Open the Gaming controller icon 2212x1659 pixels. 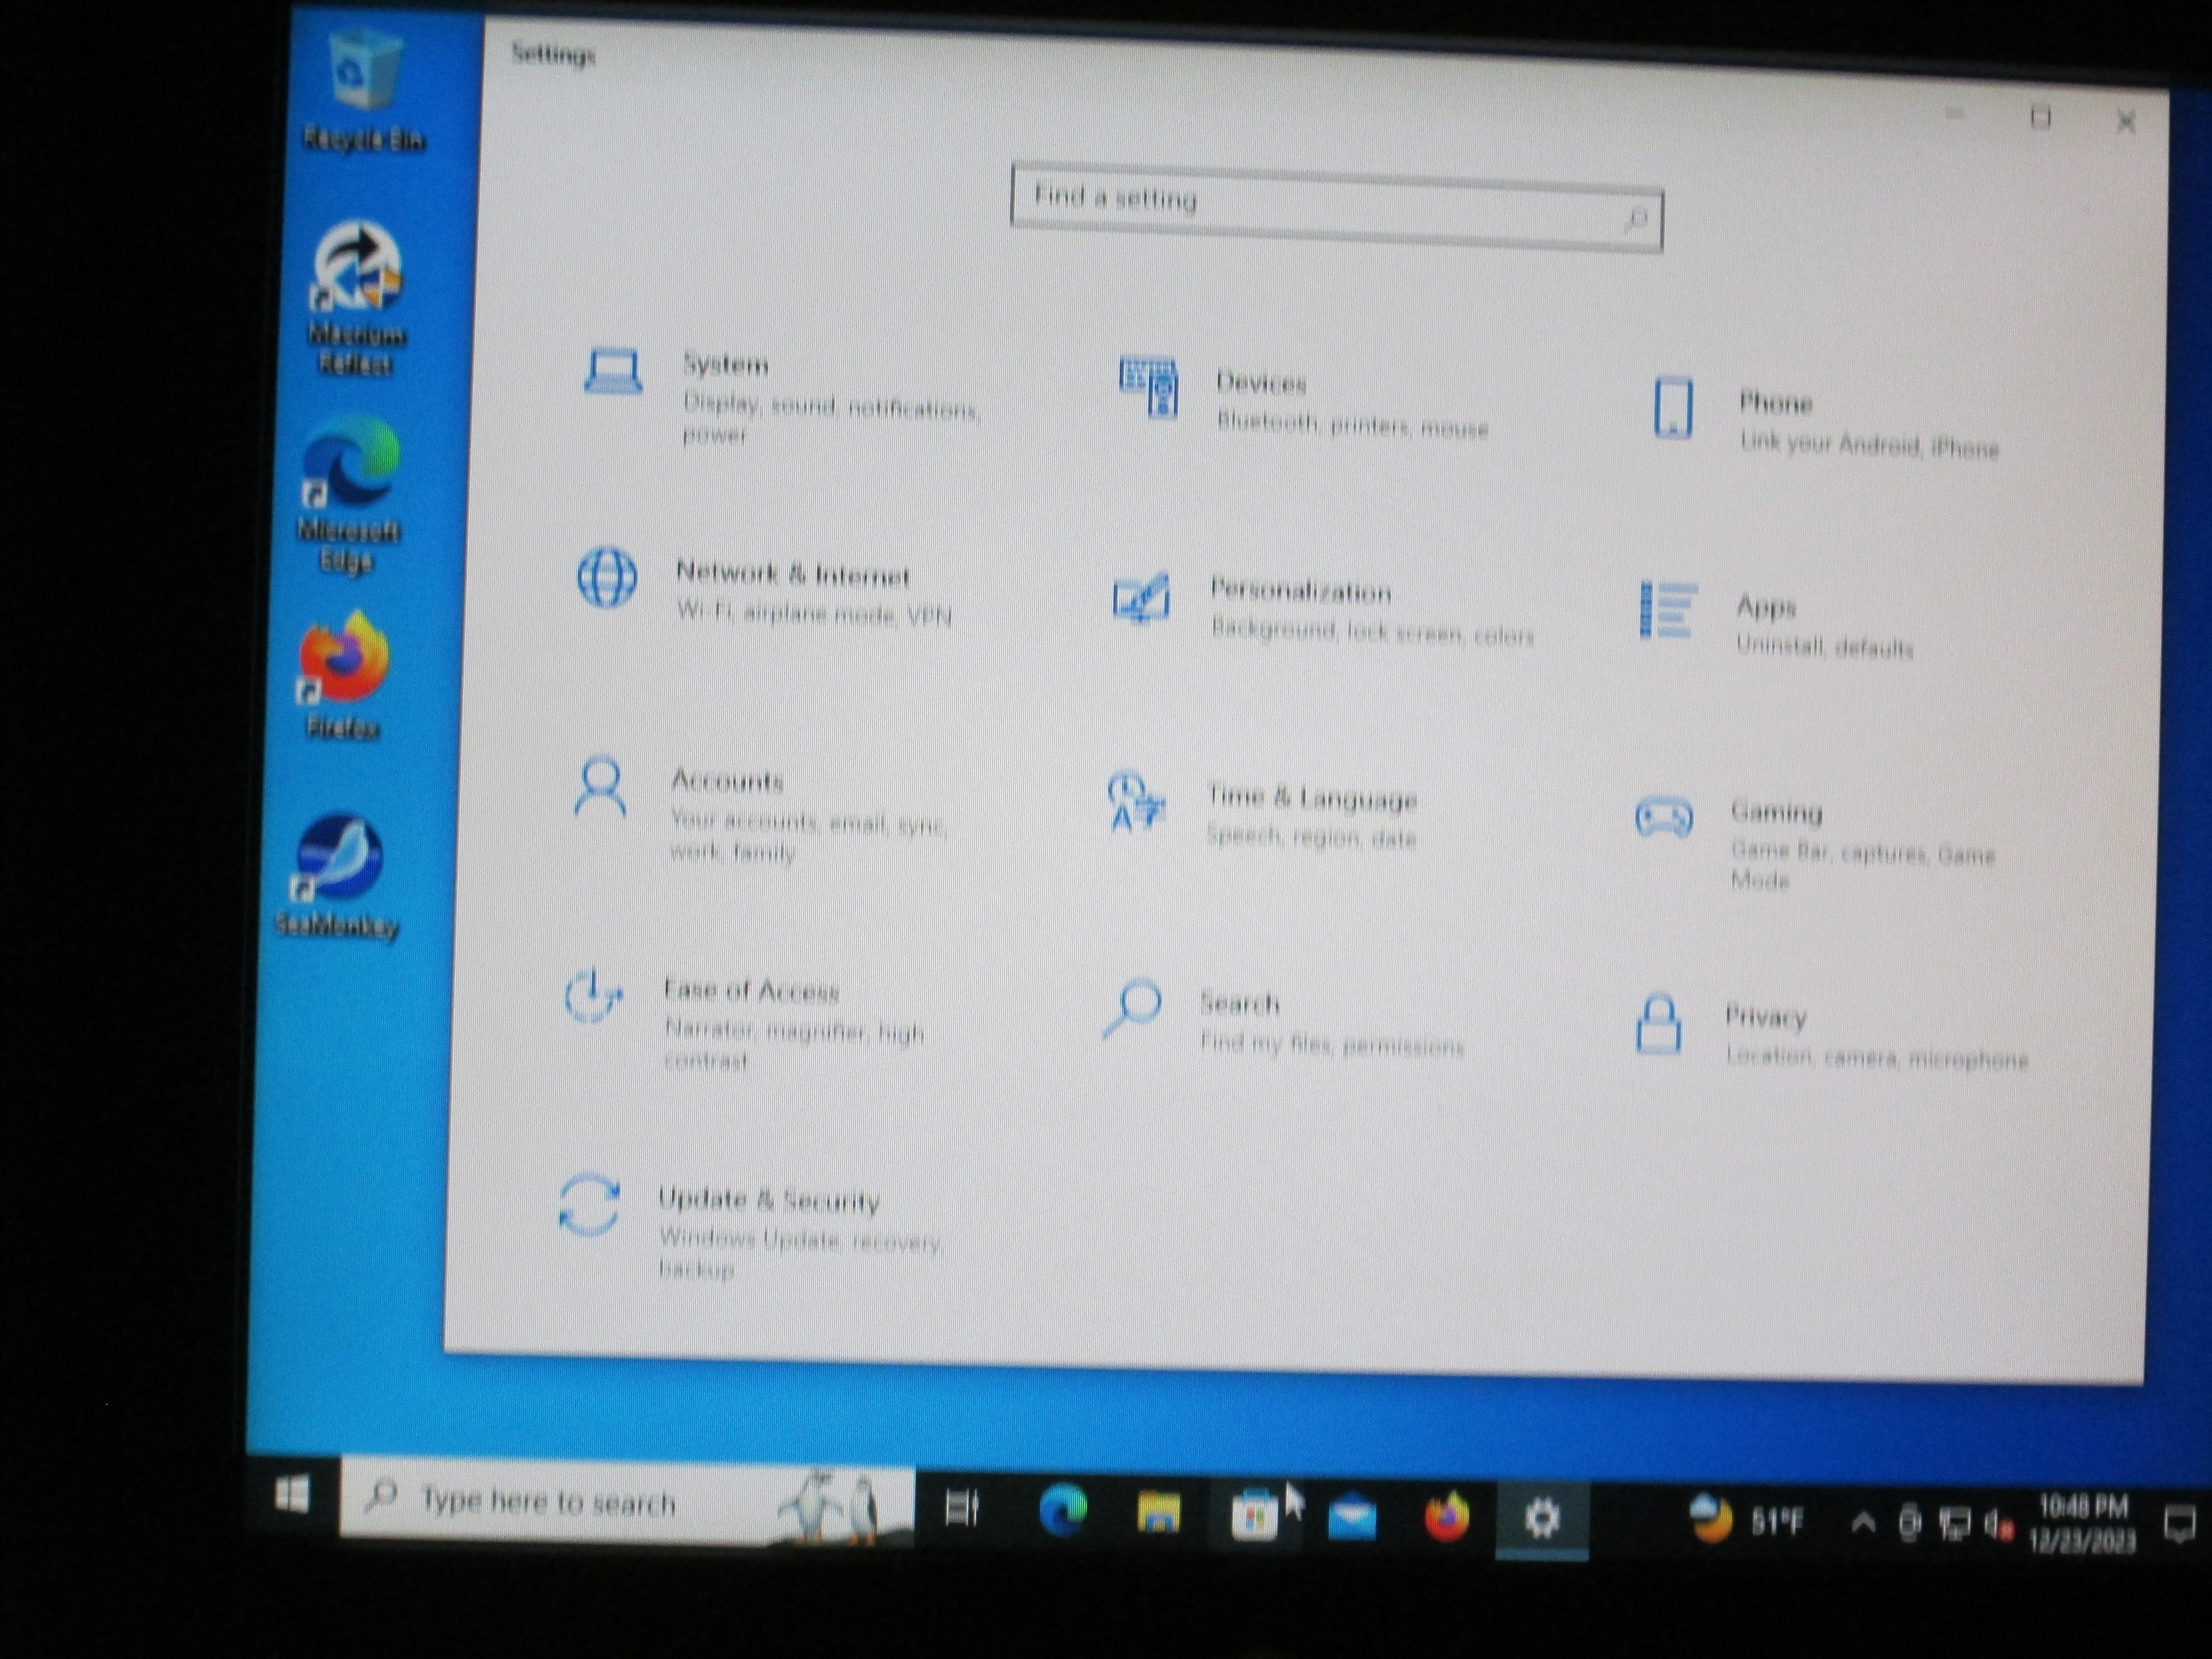tap(1663, 817)
